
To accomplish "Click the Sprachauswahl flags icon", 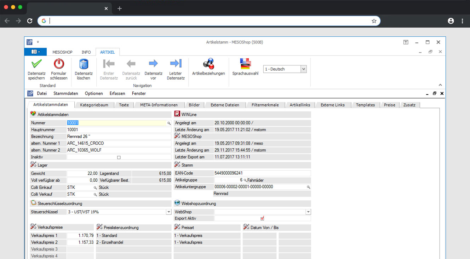I will 245,64.
